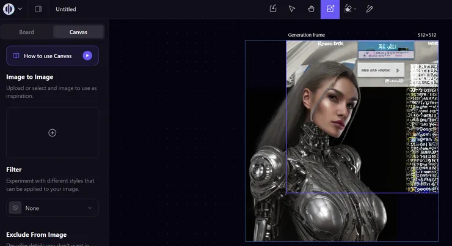Viewport: 452px width, 246px height.
Task: Click the Image to Image heading
Action: pos(30,77)
